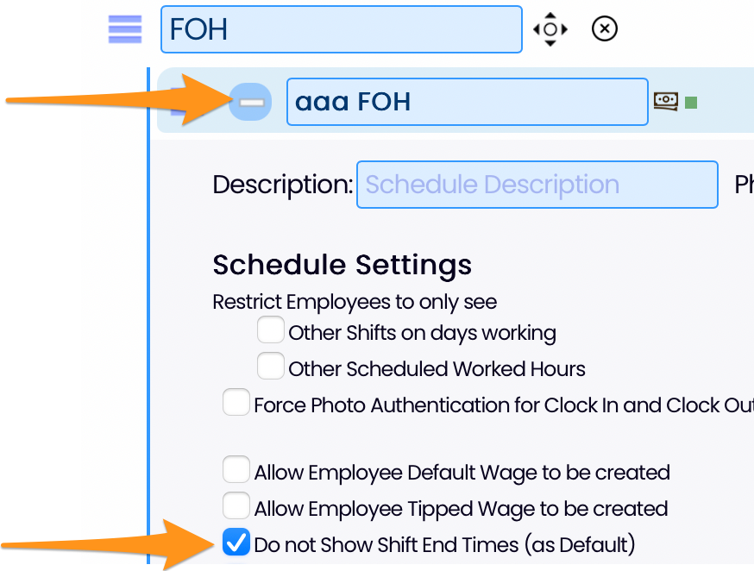
Task: Check Allow Employee Tipped Wage to be created
Action: pos(236,505)
